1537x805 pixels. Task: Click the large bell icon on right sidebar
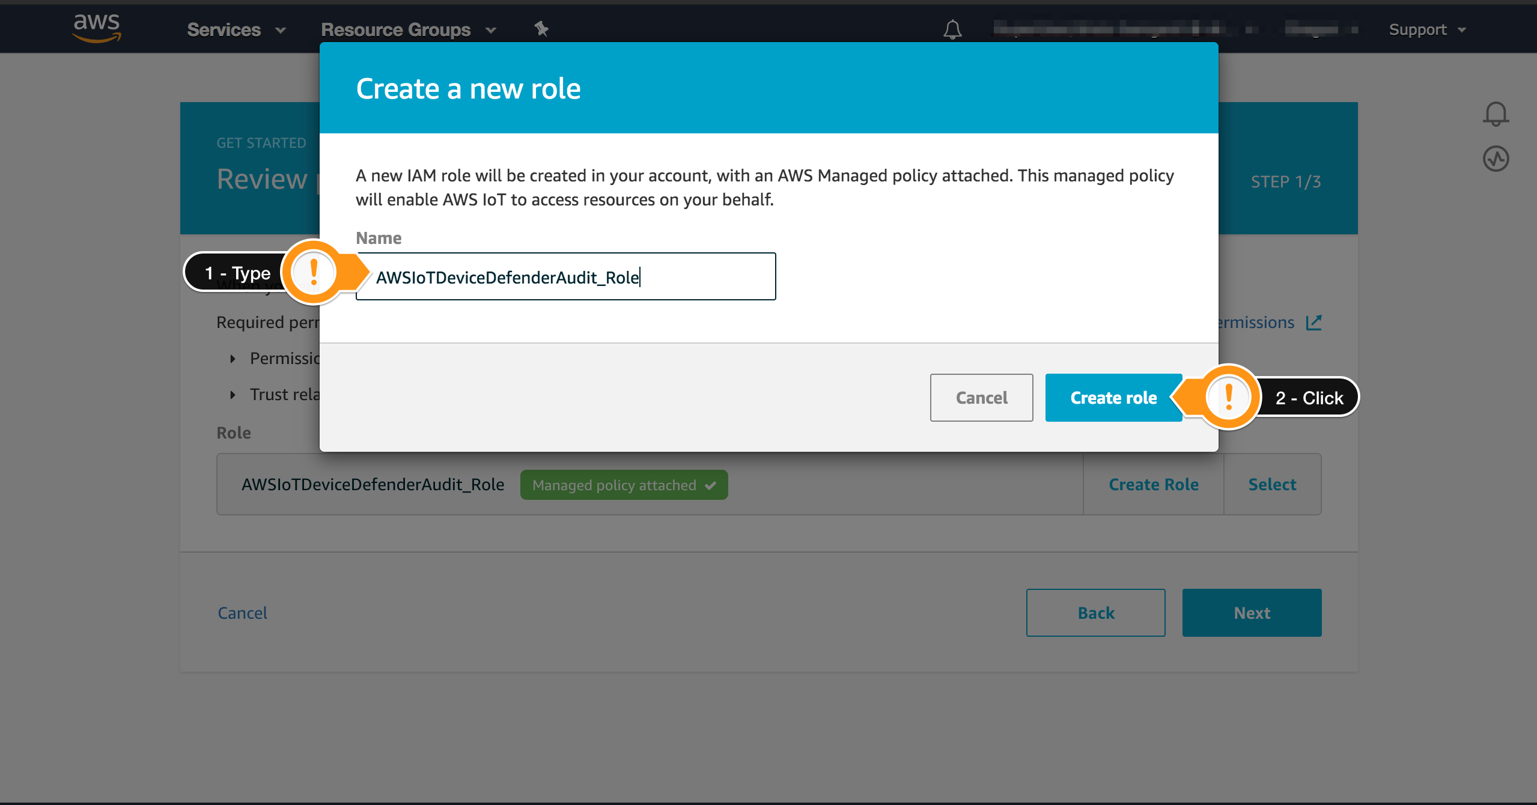tap(1496, 114)
